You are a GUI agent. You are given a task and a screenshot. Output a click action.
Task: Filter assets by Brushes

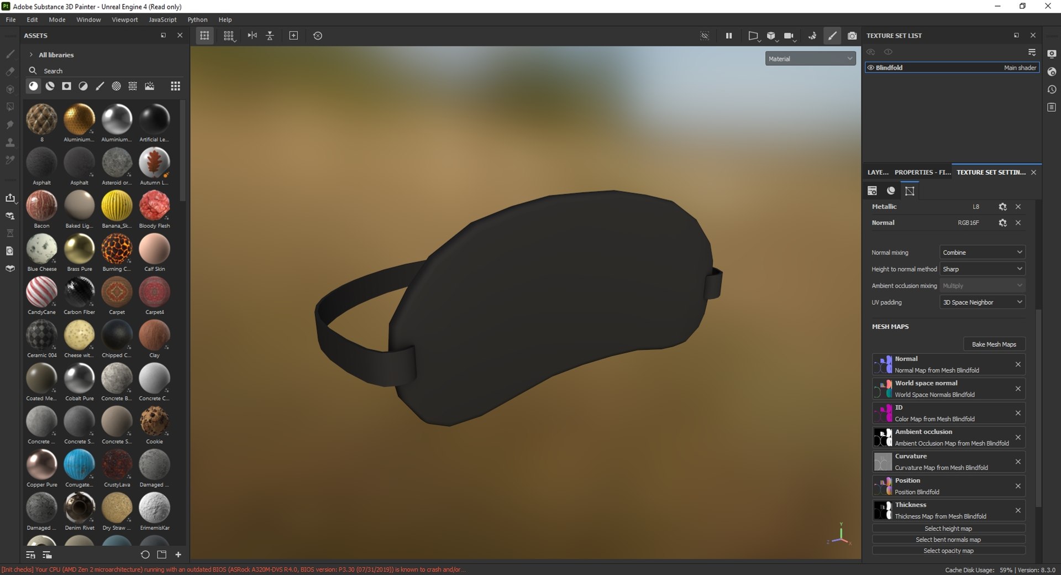click(100, 86)
